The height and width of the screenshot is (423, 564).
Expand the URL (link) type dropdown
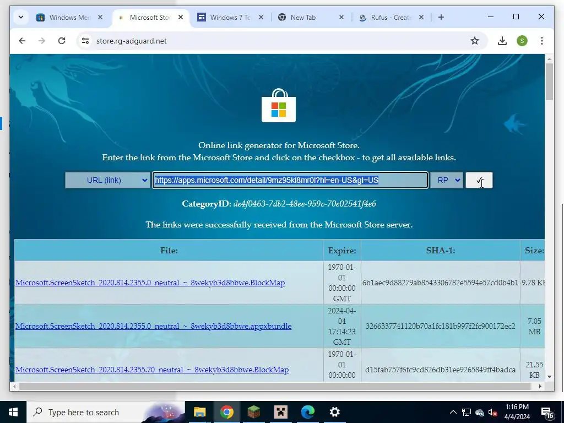(107, 180)
